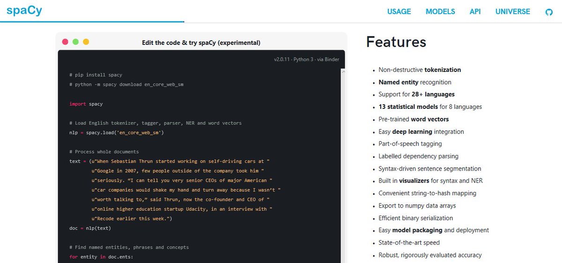Viewport: 562px width, 263px height.
Task: Select 'Easy model packaging and deployment' feature
Action: click(434, 230)
